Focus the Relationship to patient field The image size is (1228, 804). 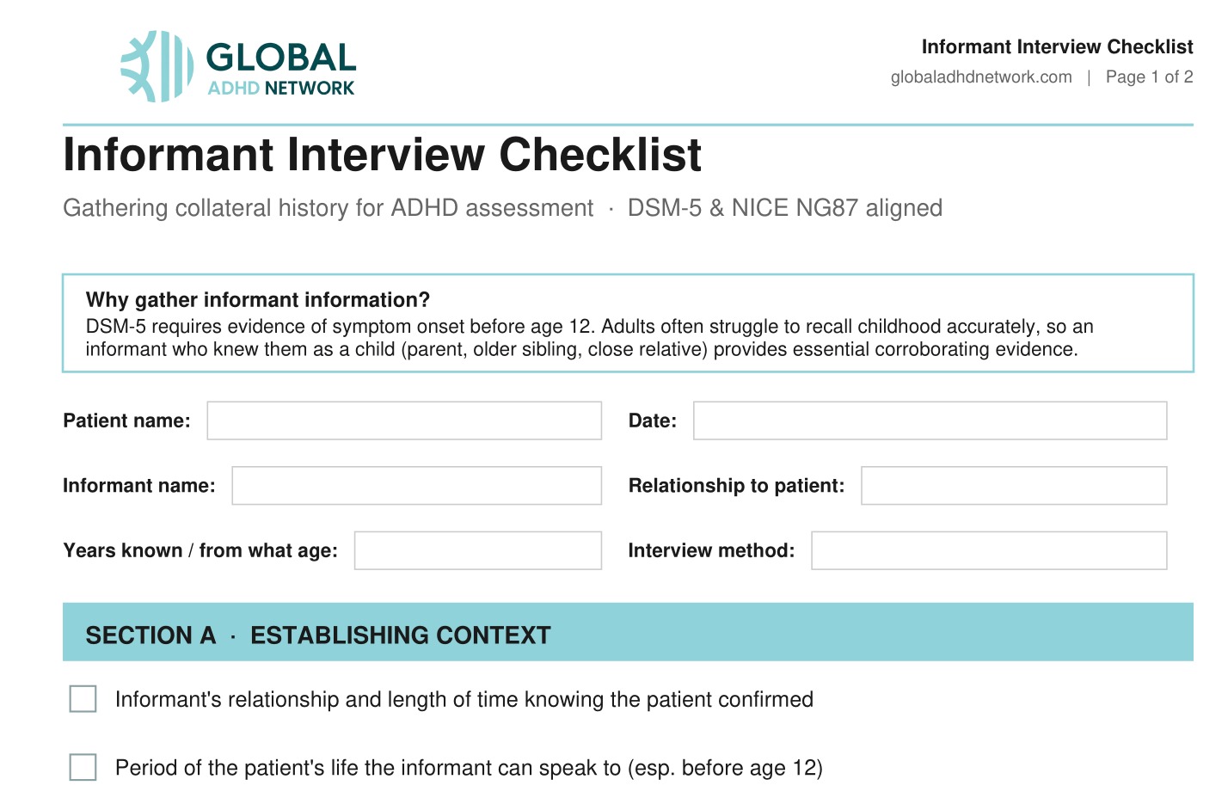(1014, 486)
